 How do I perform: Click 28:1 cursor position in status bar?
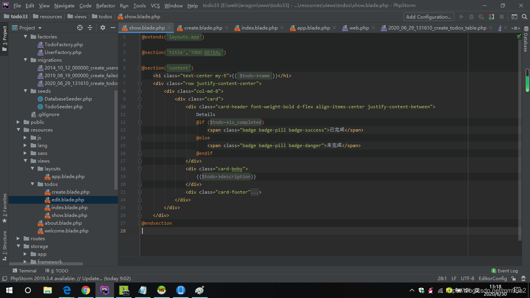click(442, 279)
